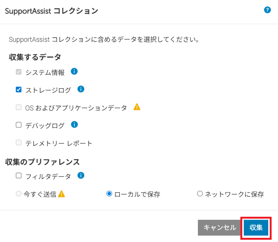Click warning icon beside 今すぐ送信
The height and width of the screenshot is (242, 278).
(x=62, y=194)
